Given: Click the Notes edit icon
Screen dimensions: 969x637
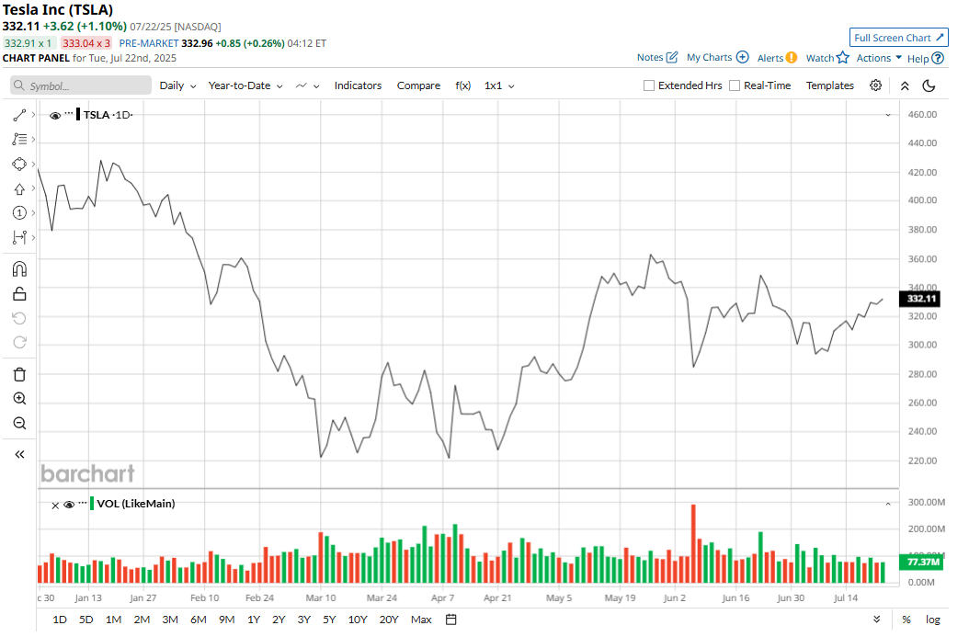Looking at the screenshot, I should [x=672, y=58].
